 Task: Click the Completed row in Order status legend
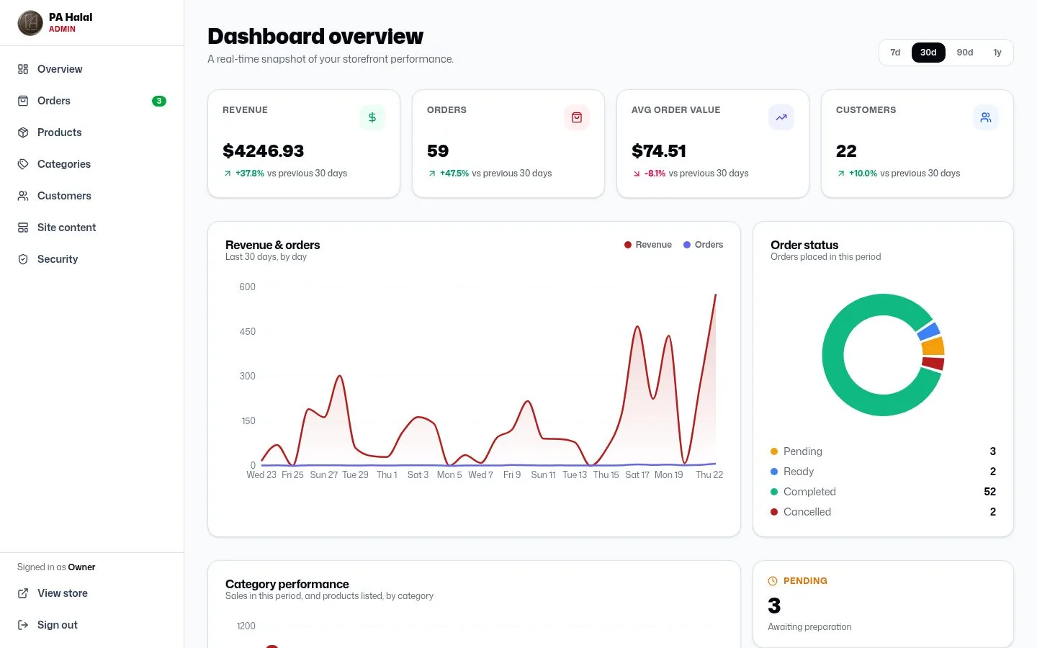pyautogui.click(x=883, y=492)
